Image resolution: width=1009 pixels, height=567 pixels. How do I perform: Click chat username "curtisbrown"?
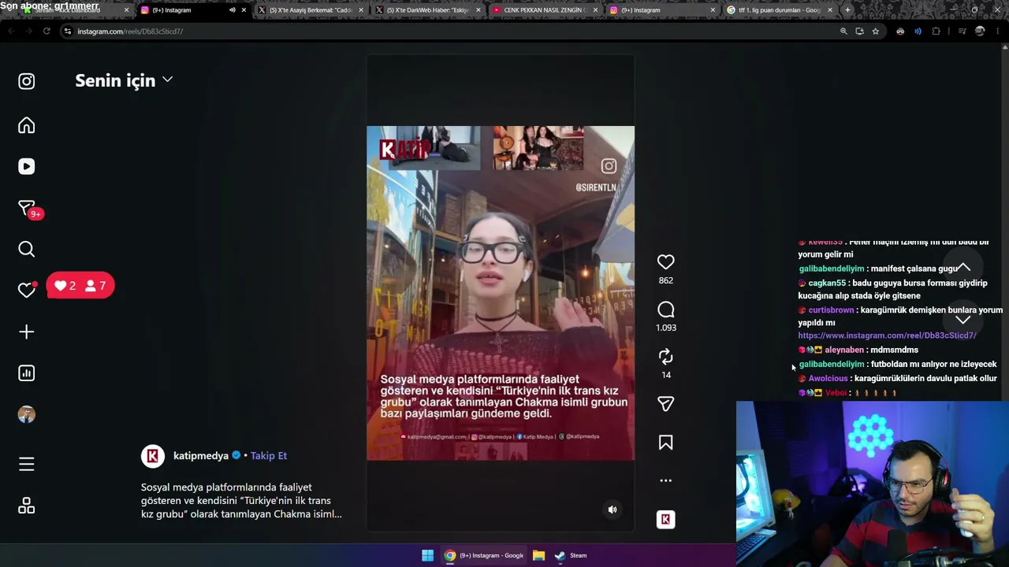(x=831, y=310)
